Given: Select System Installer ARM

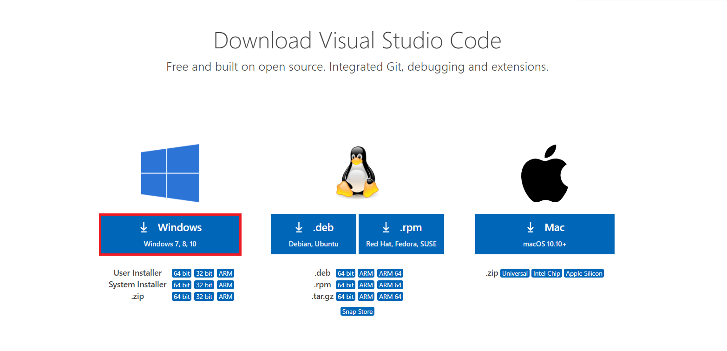Looking at the screenshot, I should pyautogui.click(x=225, y=285).
